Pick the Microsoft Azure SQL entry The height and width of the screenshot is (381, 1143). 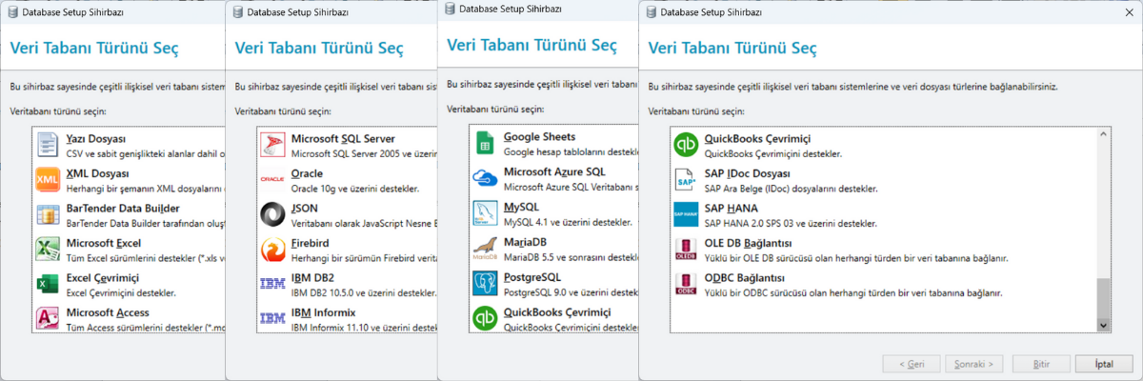pyautogui.click(x=554, y=171)
